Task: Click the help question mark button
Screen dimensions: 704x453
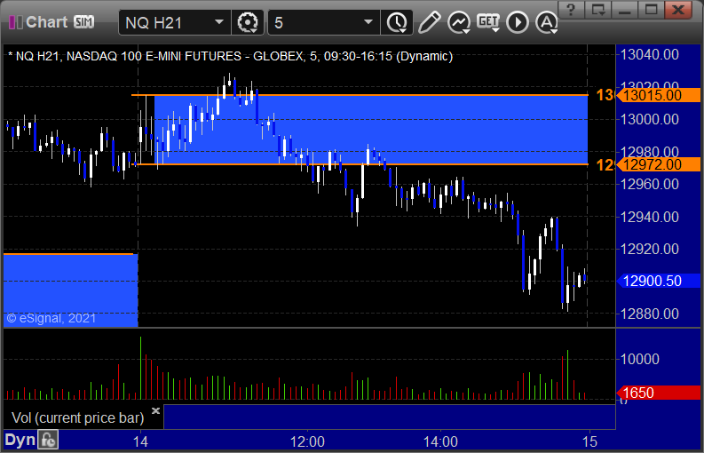Action: coord(571,10)
